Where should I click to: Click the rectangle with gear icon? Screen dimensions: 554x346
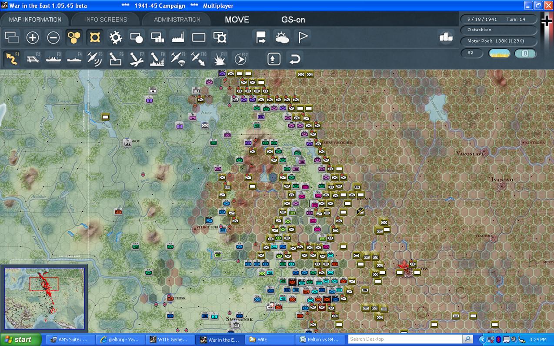tap(220, 37)
